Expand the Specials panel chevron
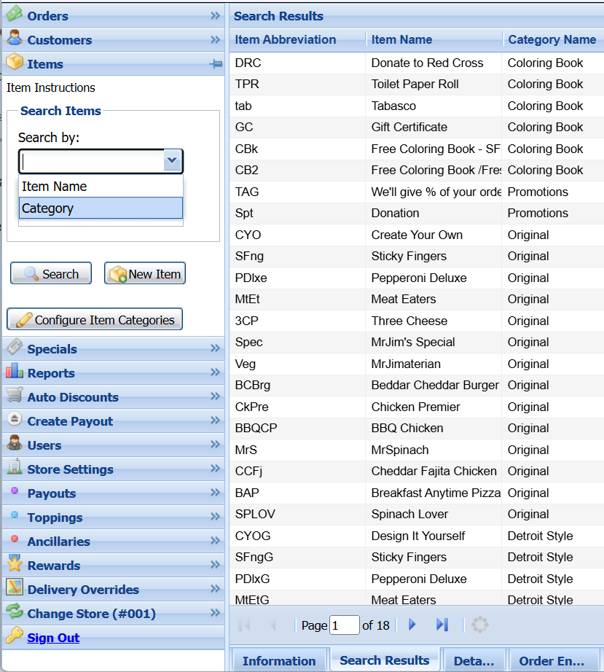 coord(215,348)
